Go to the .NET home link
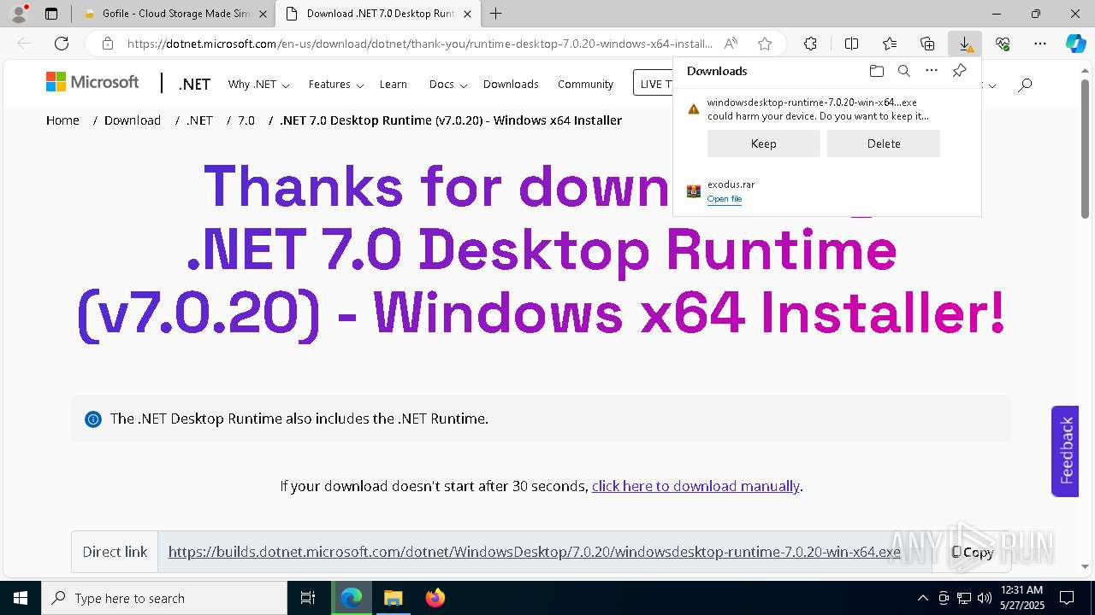 (194, 84)
